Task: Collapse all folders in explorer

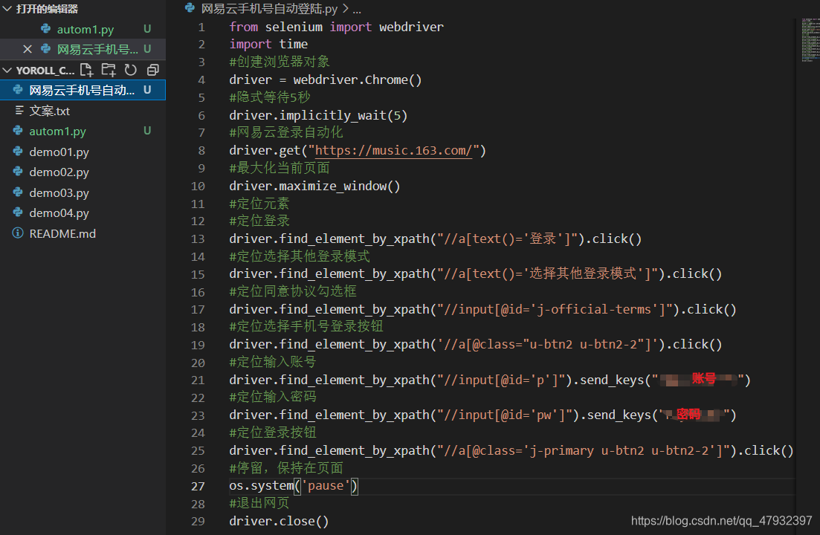Action: click(152, 70)
